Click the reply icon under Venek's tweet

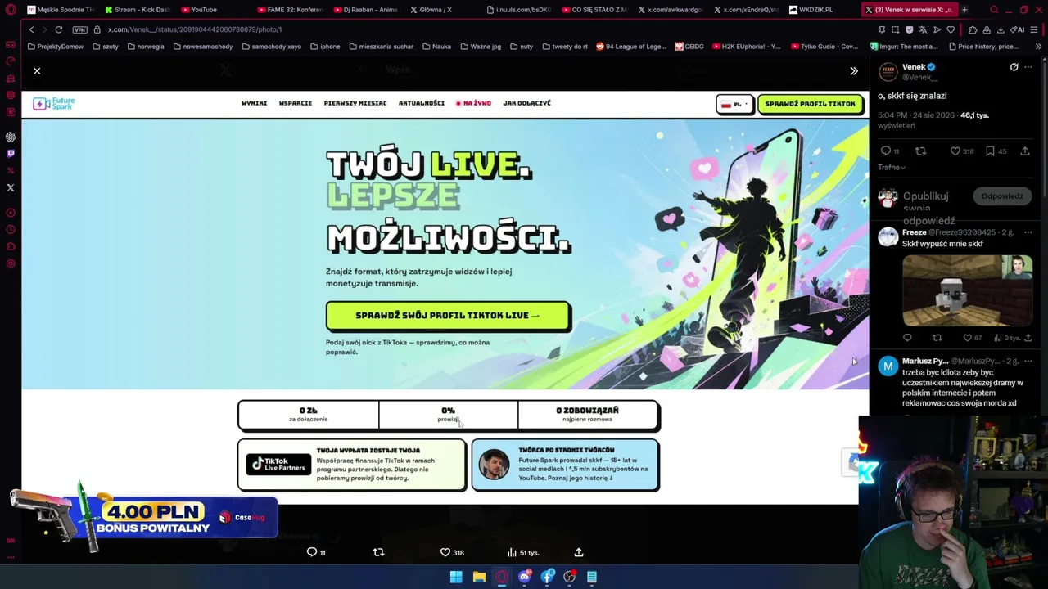885,151
